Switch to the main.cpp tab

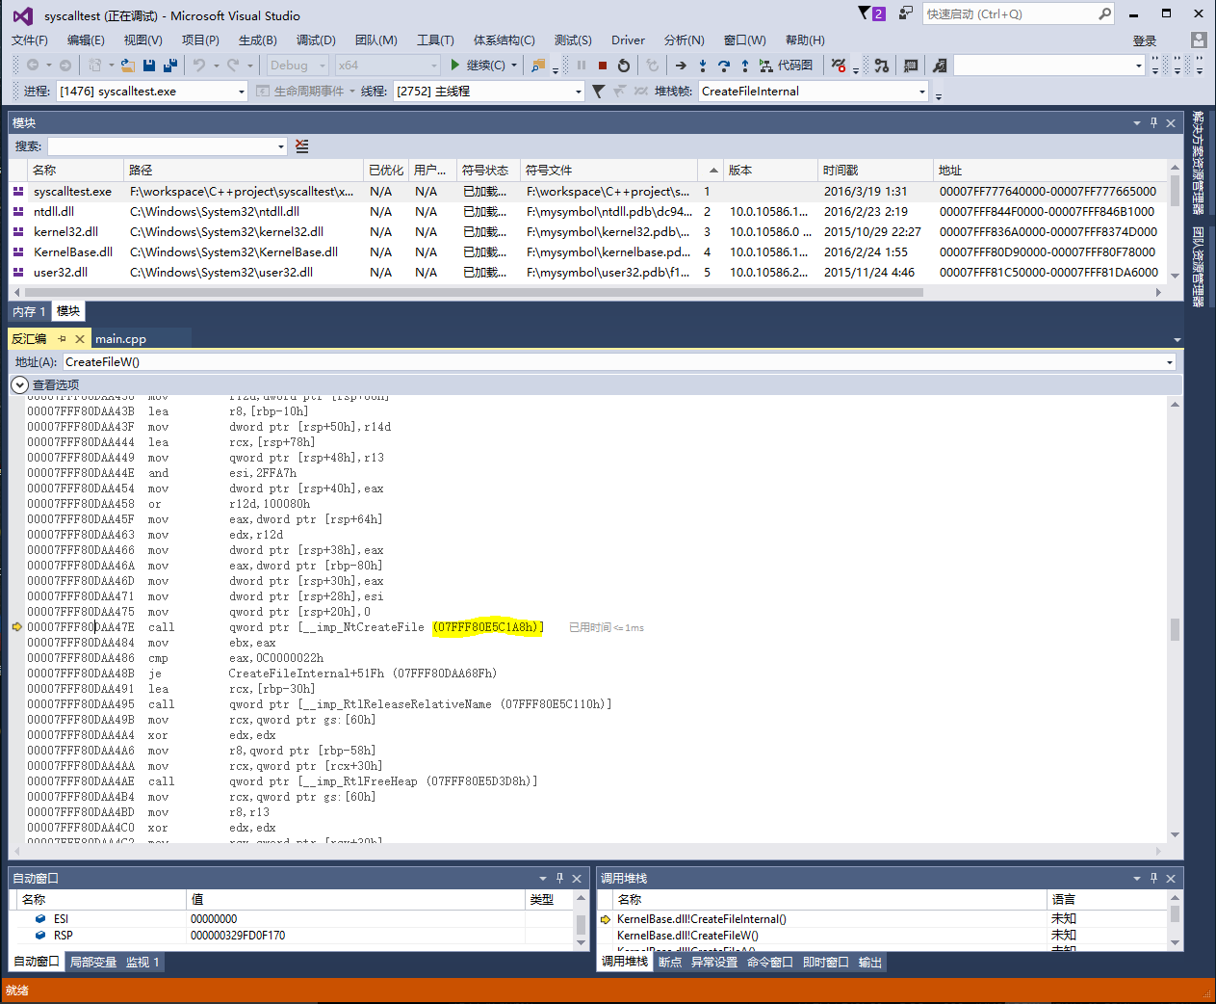coord(120,339)
